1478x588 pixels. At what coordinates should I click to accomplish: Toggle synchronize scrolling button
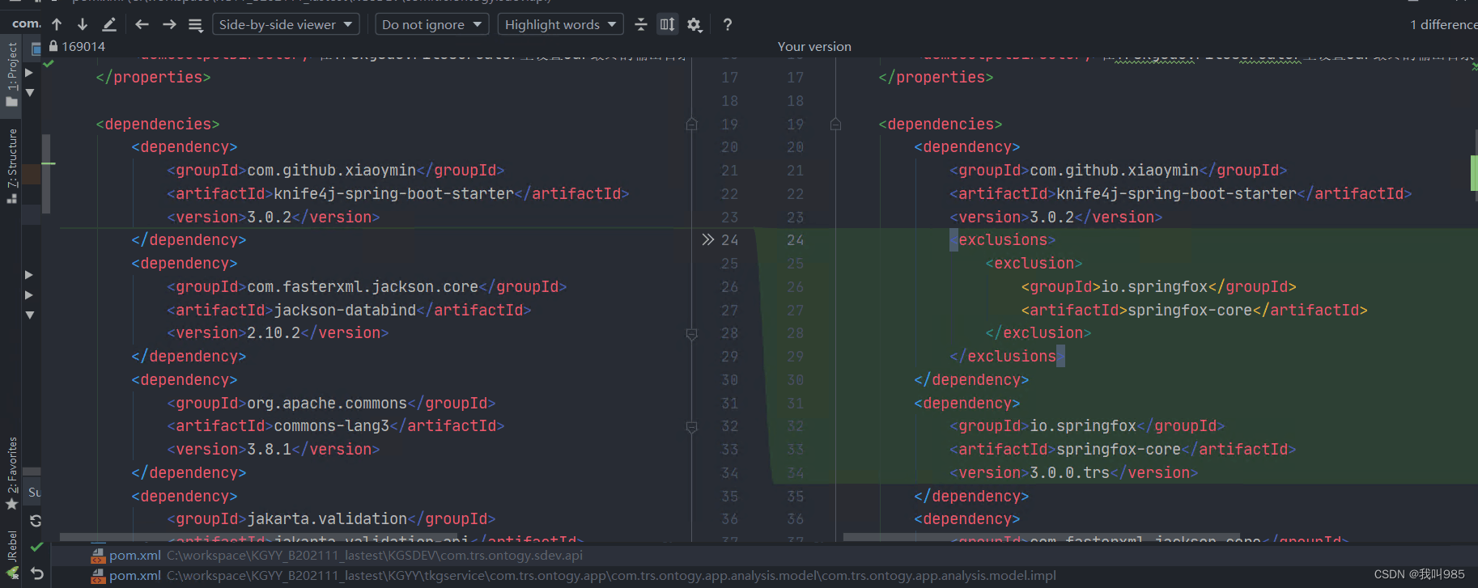[667, 24]
